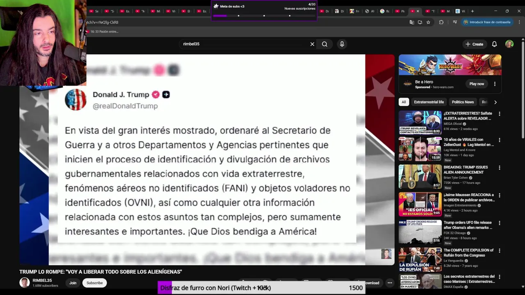The width and height of the screenshot is (525, 295).
Task: Bookmark this page with star icon
Action: 428,22
